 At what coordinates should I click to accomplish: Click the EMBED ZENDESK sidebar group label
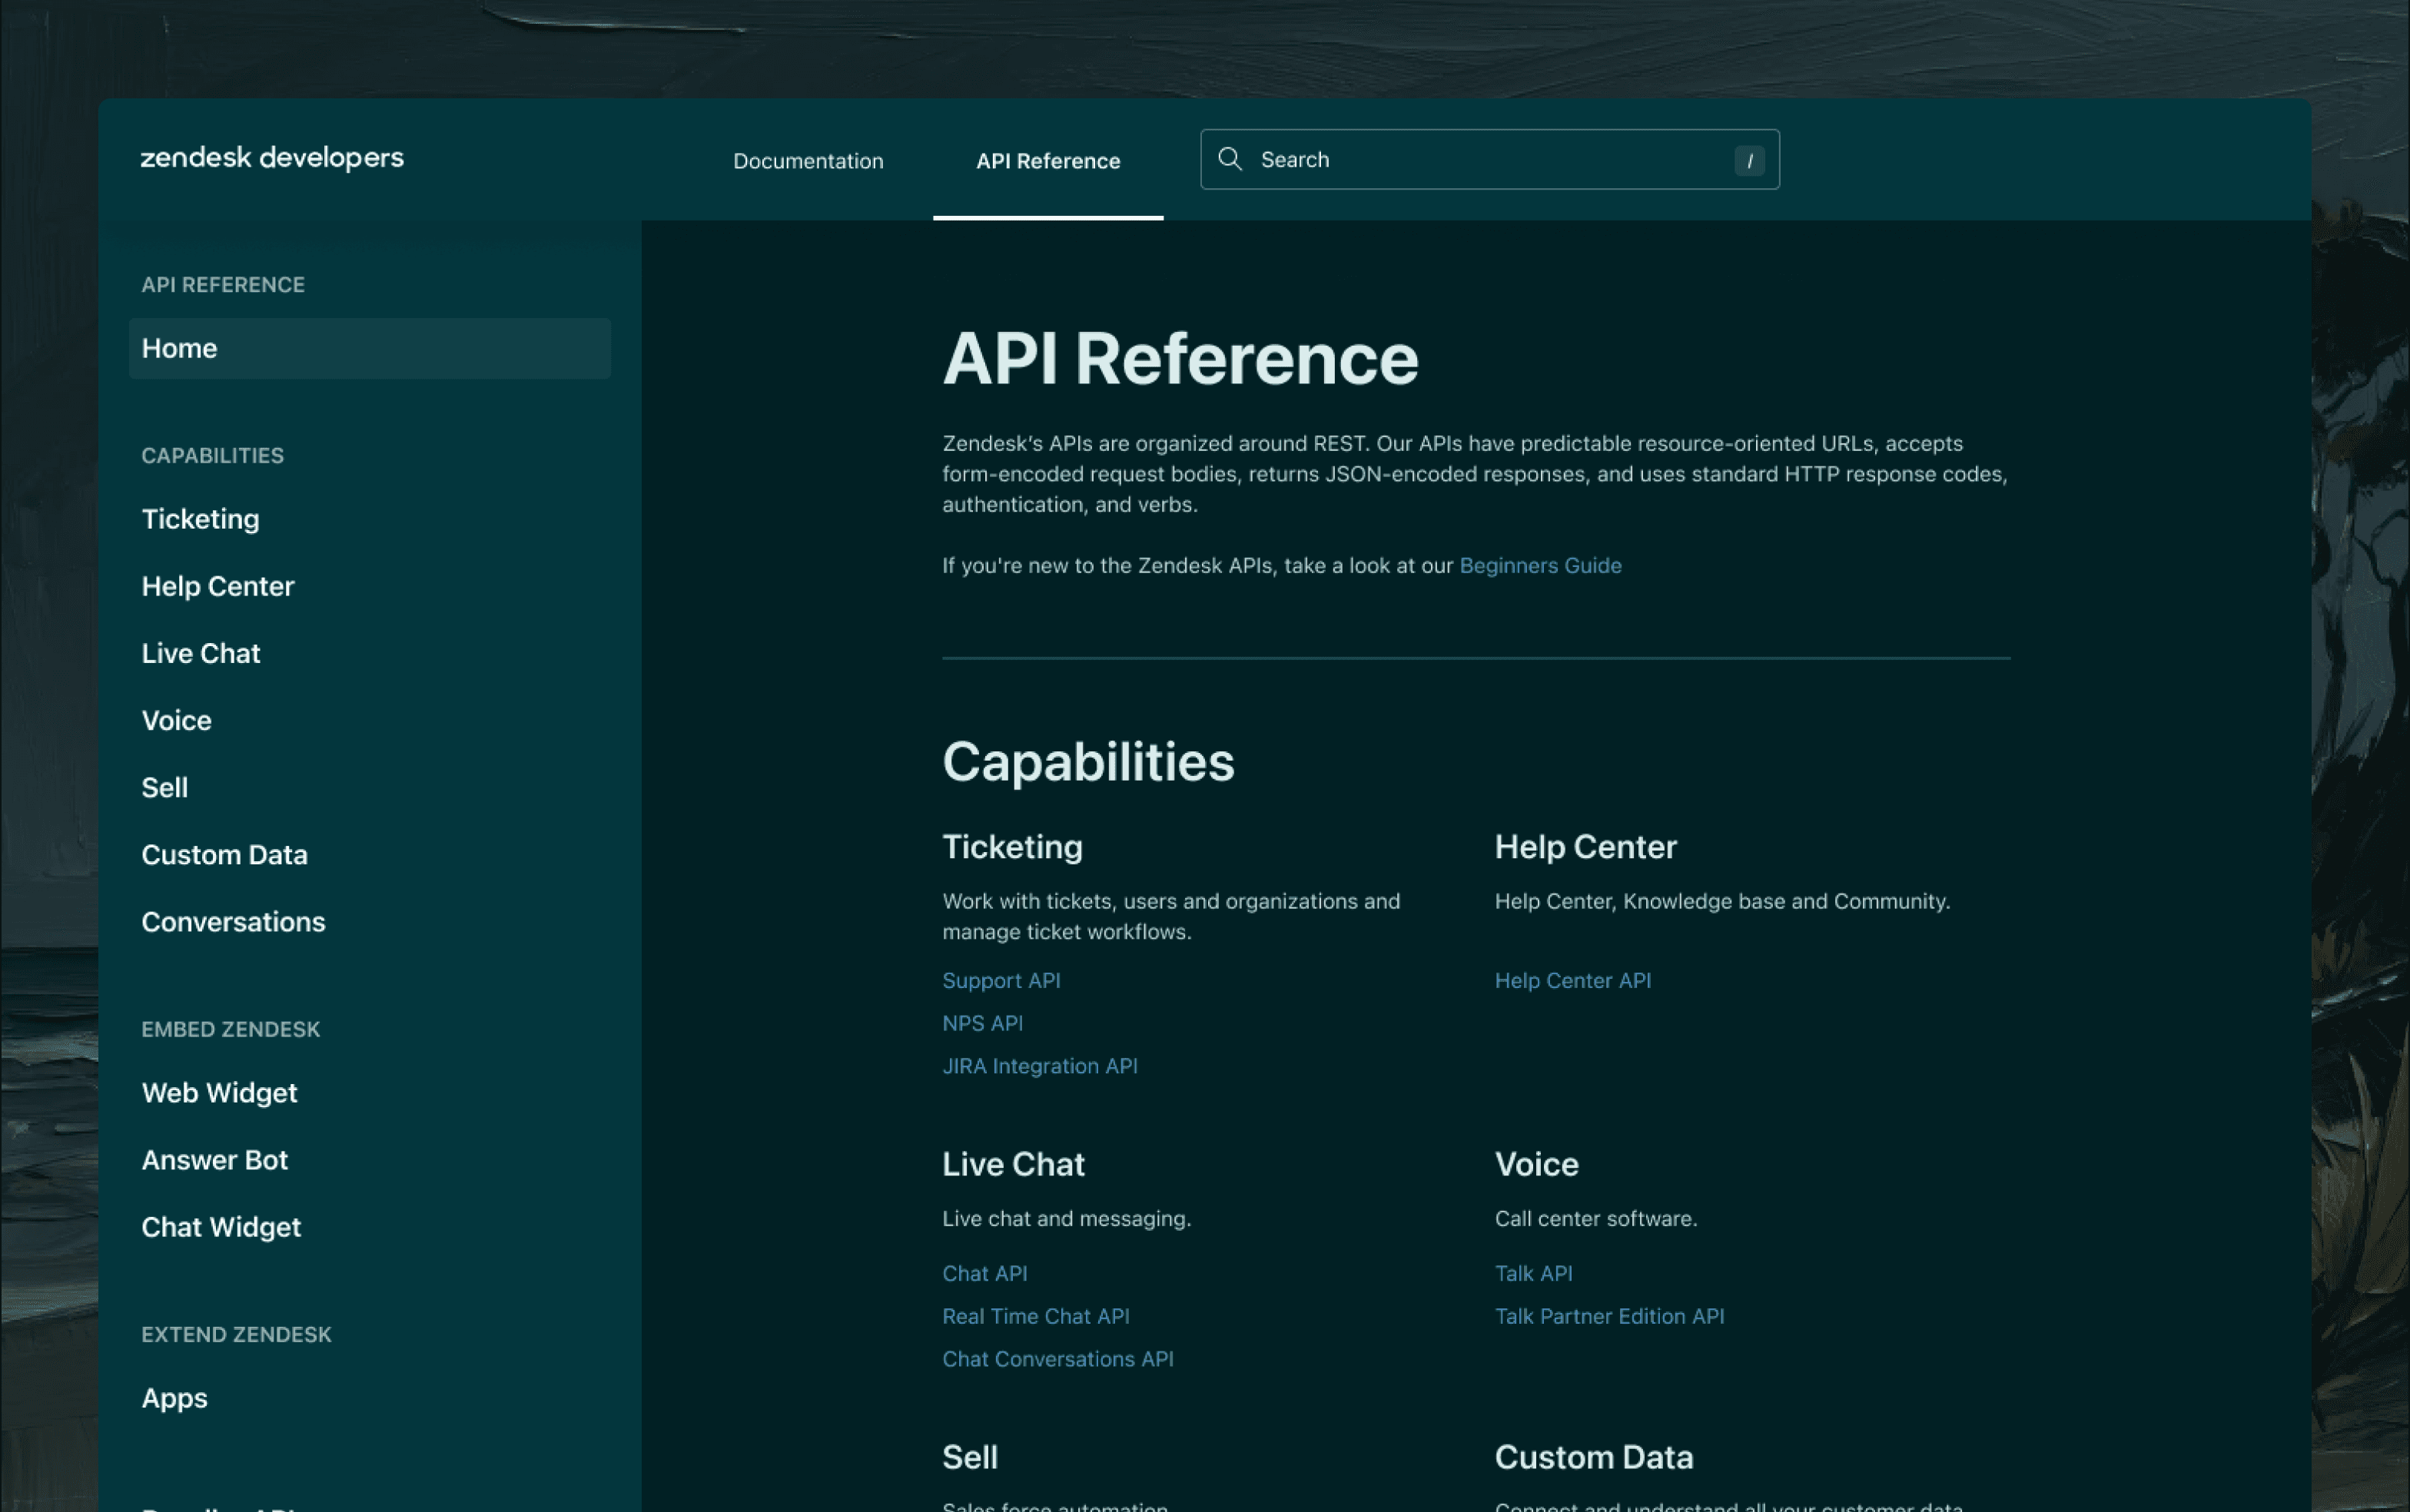230,1029
